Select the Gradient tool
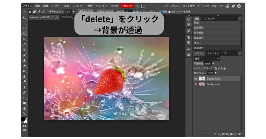266x139 pixels. [x=24, y=71]
